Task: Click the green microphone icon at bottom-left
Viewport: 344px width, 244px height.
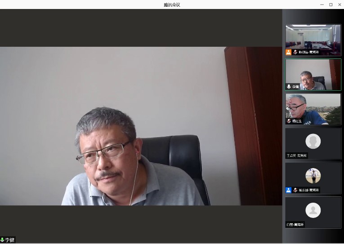Action: coord(2,240)
